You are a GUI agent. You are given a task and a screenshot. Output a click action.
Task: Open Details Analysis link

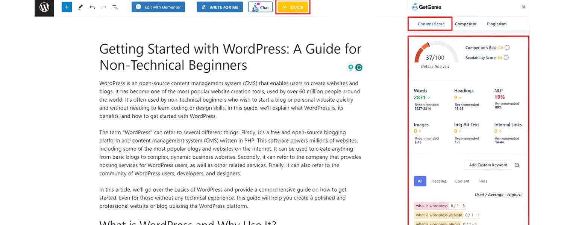click(436, 66)
